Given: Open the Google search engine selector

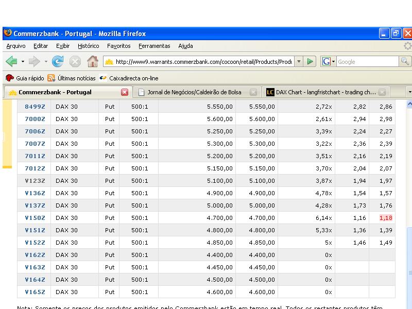Looking at the screenshot, I should pyautogui.click(x=328, y=62).
